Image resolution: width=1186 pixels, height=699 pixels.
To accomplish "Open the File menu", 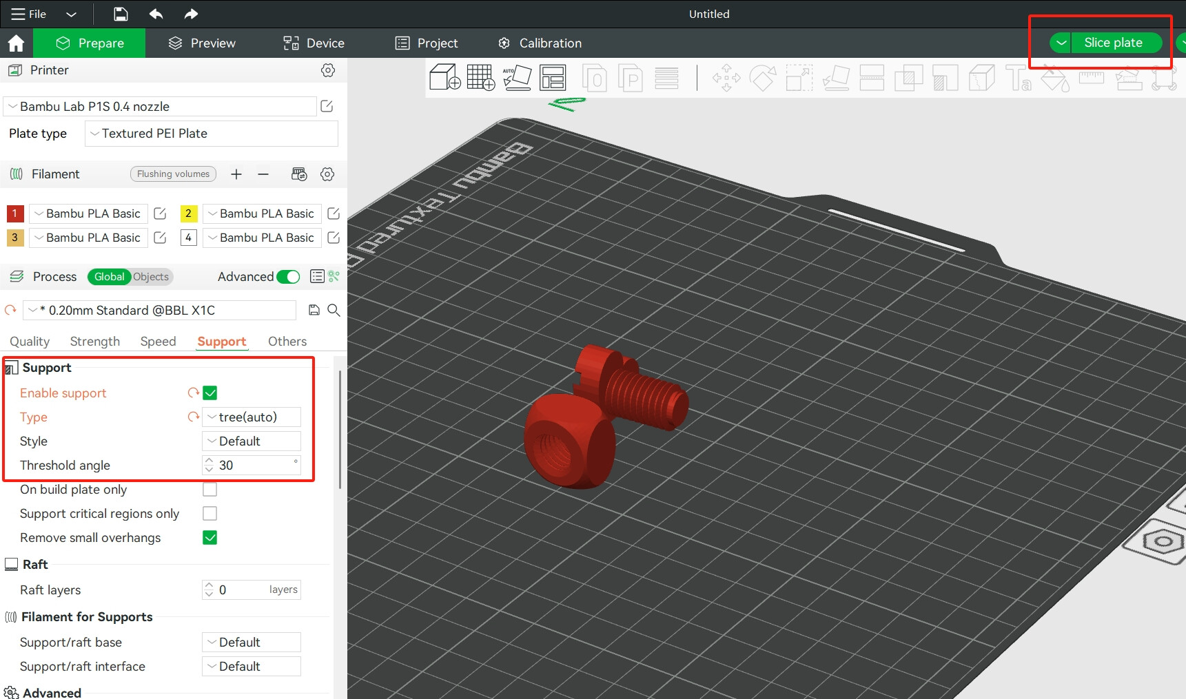I will (x=29, y=14).
